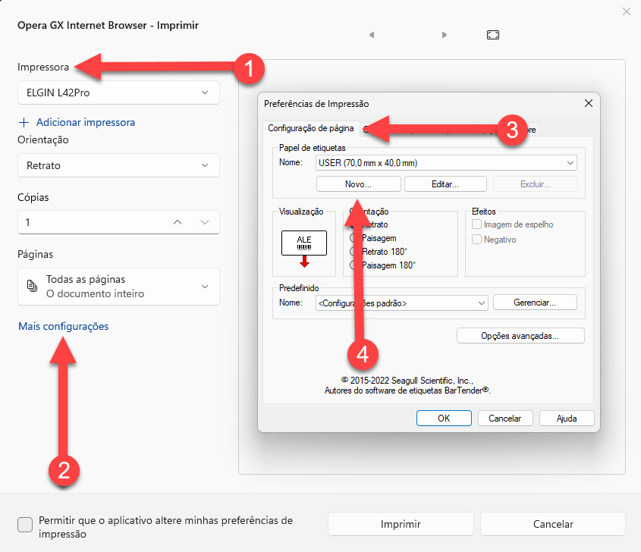
Task: Check the Negativo effect option
Action: pyautogui.click(x=476, y=240)
